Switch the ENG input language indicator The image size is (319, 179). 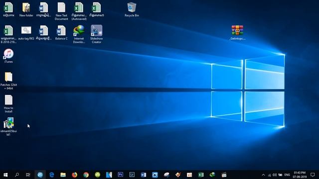pos(287,175)
